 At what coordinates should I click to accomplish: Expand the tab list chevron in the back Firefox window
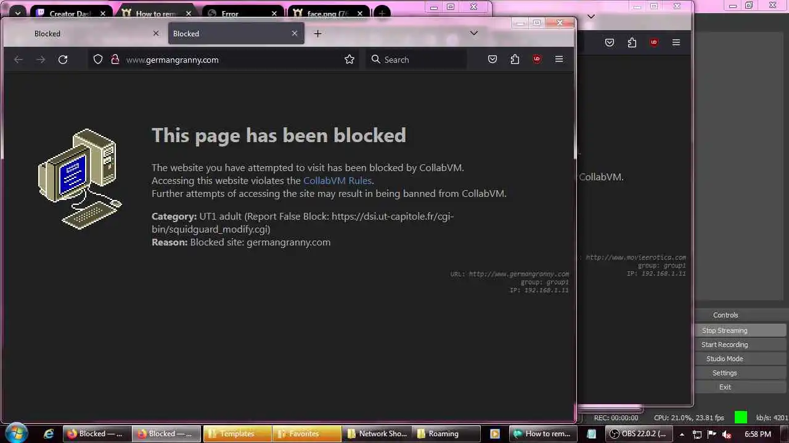point(591,17)
